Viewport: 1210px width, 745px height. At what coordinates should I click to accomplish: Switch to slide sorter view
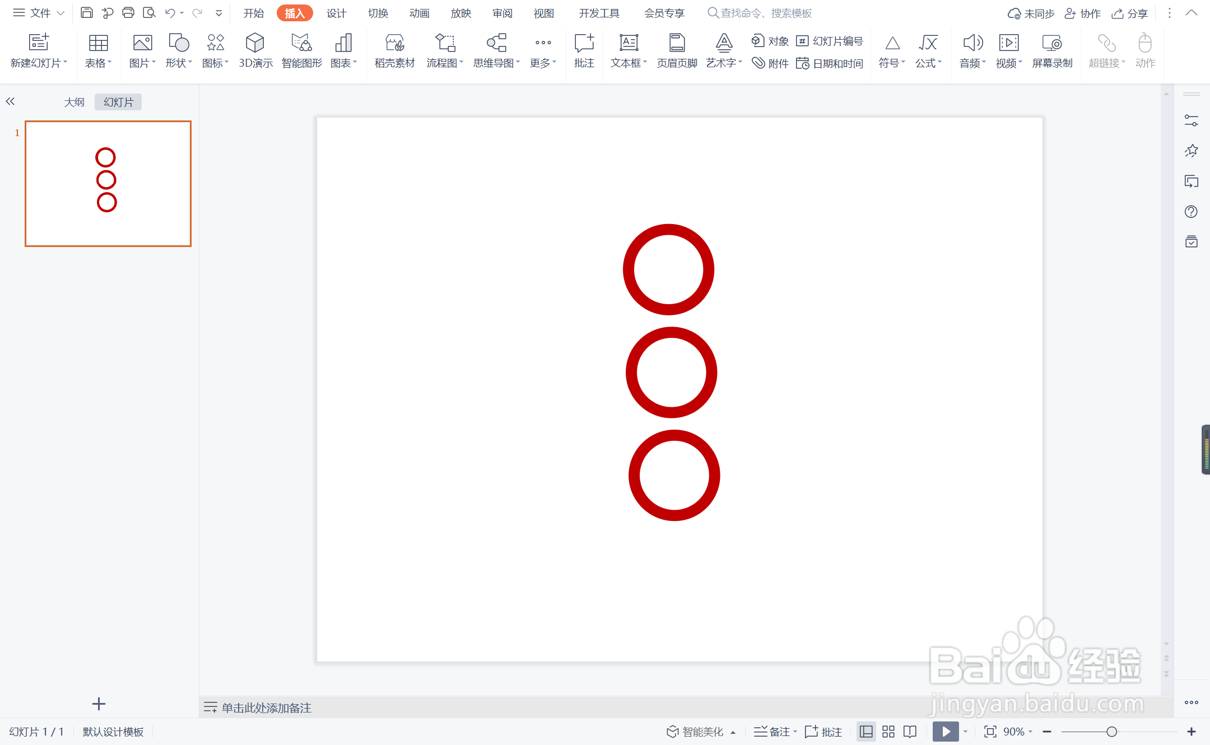point(888,732)
